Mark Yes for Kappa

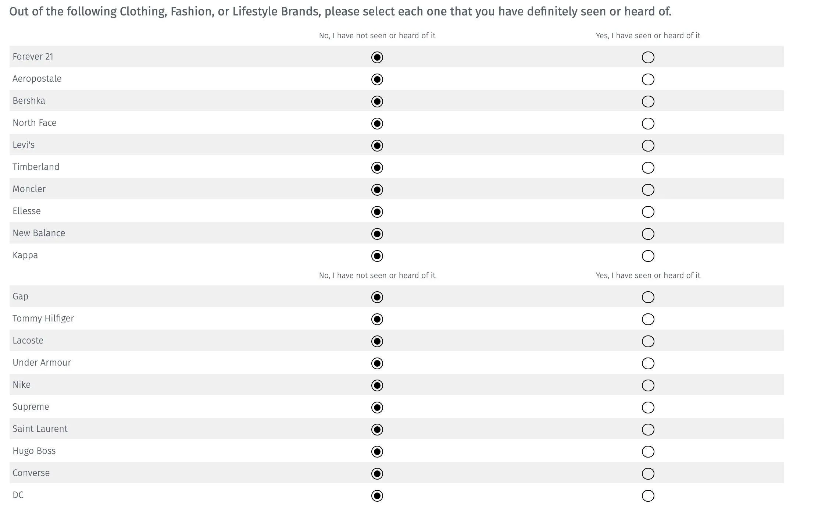(648, 256)
